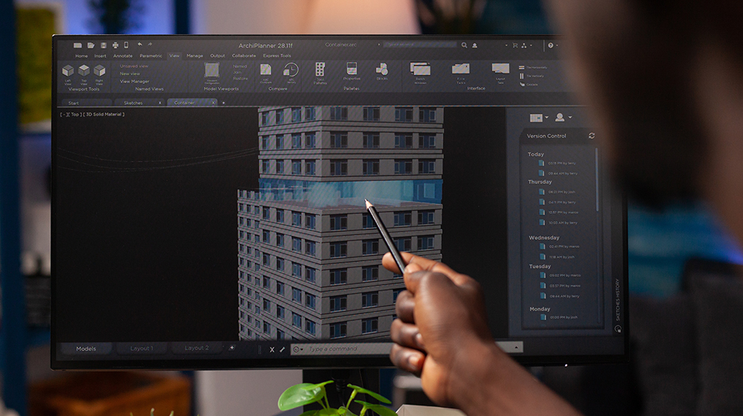Screen dimensions: 743x416
Task: Click the search magnifier icon
Action: pyautogui.click(x=464, y=46)
